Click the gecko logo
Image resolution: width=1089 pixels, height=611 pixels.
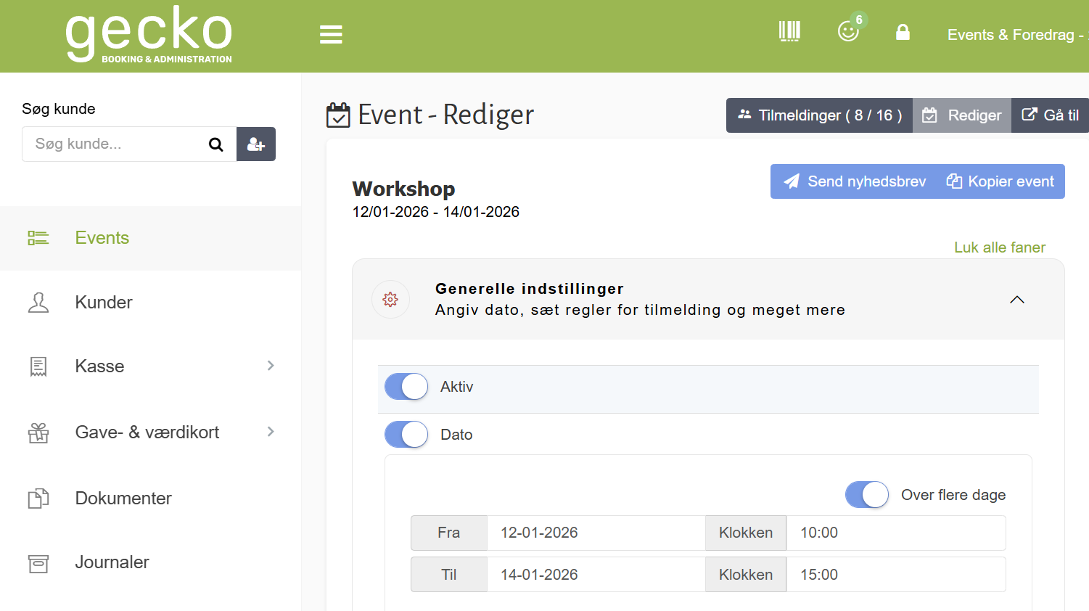point(148,33)
